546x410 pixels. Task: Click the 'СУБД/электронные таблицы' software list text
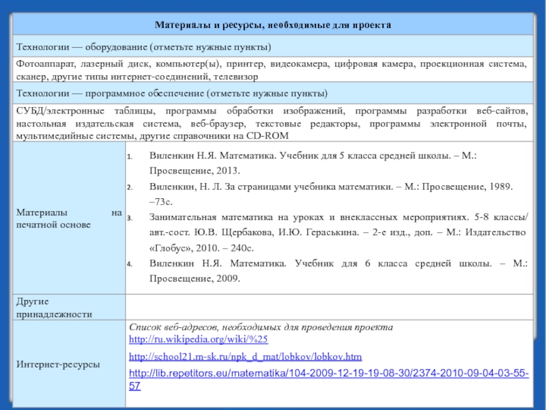coord(272,124)
